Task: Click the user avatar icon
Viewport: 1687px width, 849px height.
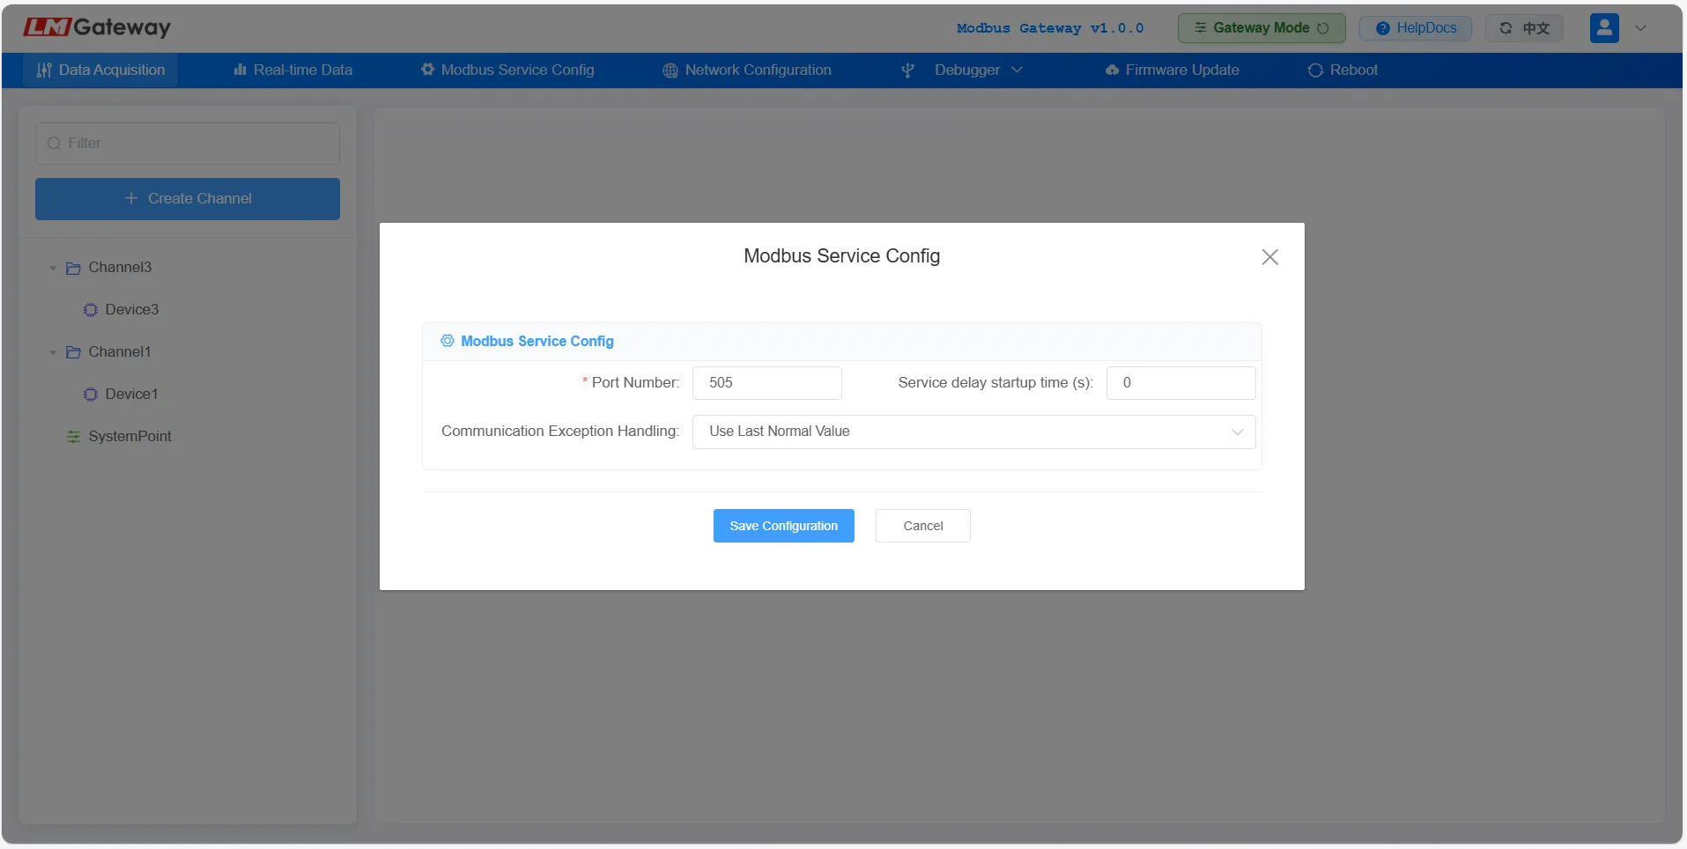Action: click(1603, 28)
